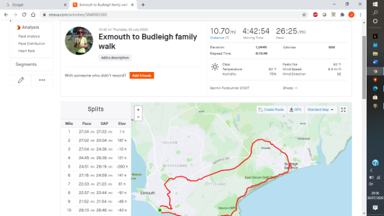Open the Segments section
Viewport: 384px width, 216px height.
[x=26, y=64]
